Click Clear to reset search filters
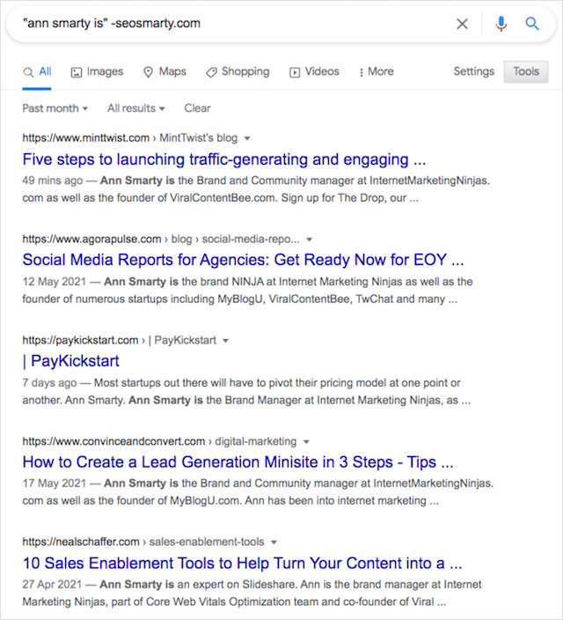The height and width of the screenshot is (620, 563). pos(197,108)
